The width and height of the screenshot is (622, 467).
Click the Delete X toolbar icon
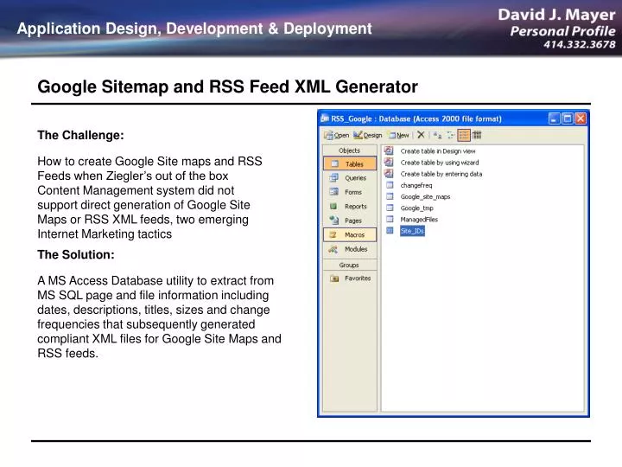(x=421, y=135)
